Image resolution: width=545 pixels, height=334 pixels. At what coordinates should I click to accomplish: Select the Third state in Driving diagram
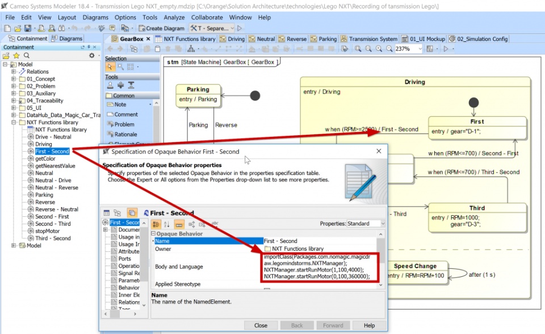477,217
